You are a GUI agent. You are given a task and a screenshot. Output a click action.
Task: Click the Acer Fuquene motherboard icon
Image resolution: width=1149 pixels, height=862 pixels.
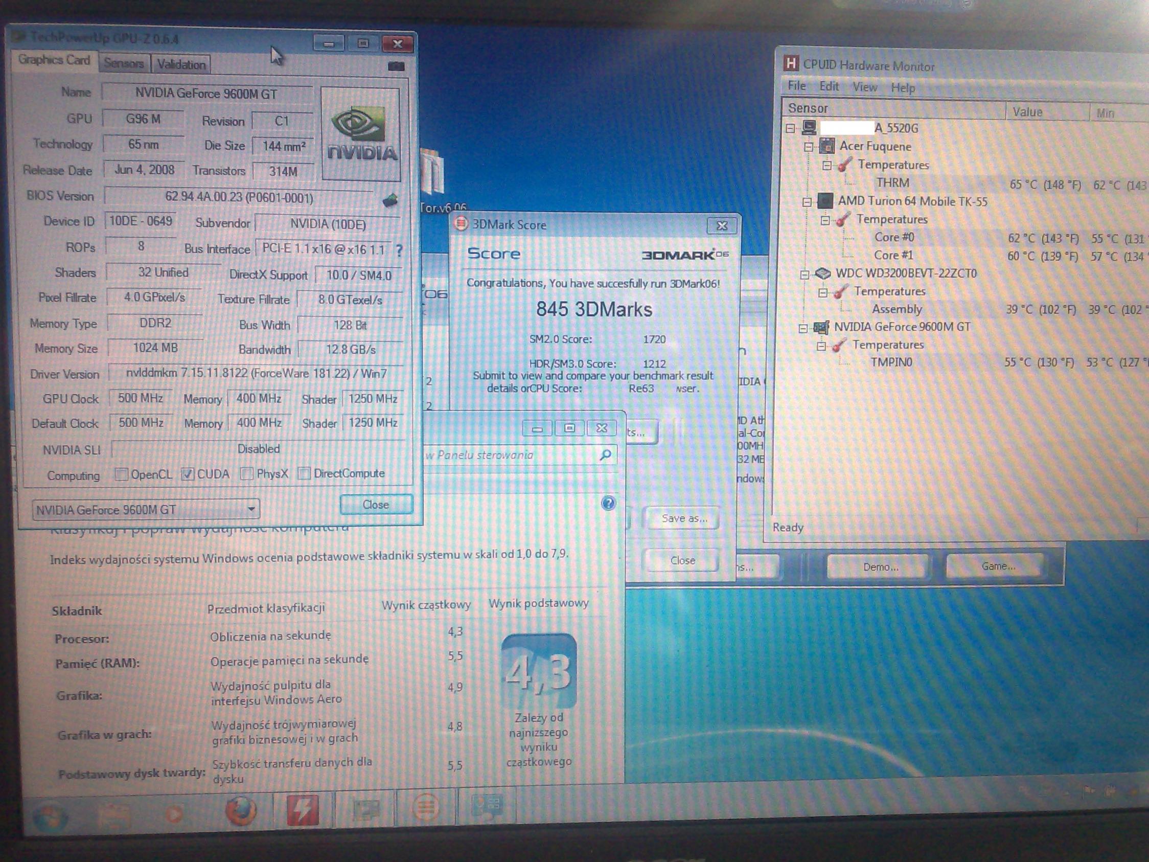pos(827,146)
